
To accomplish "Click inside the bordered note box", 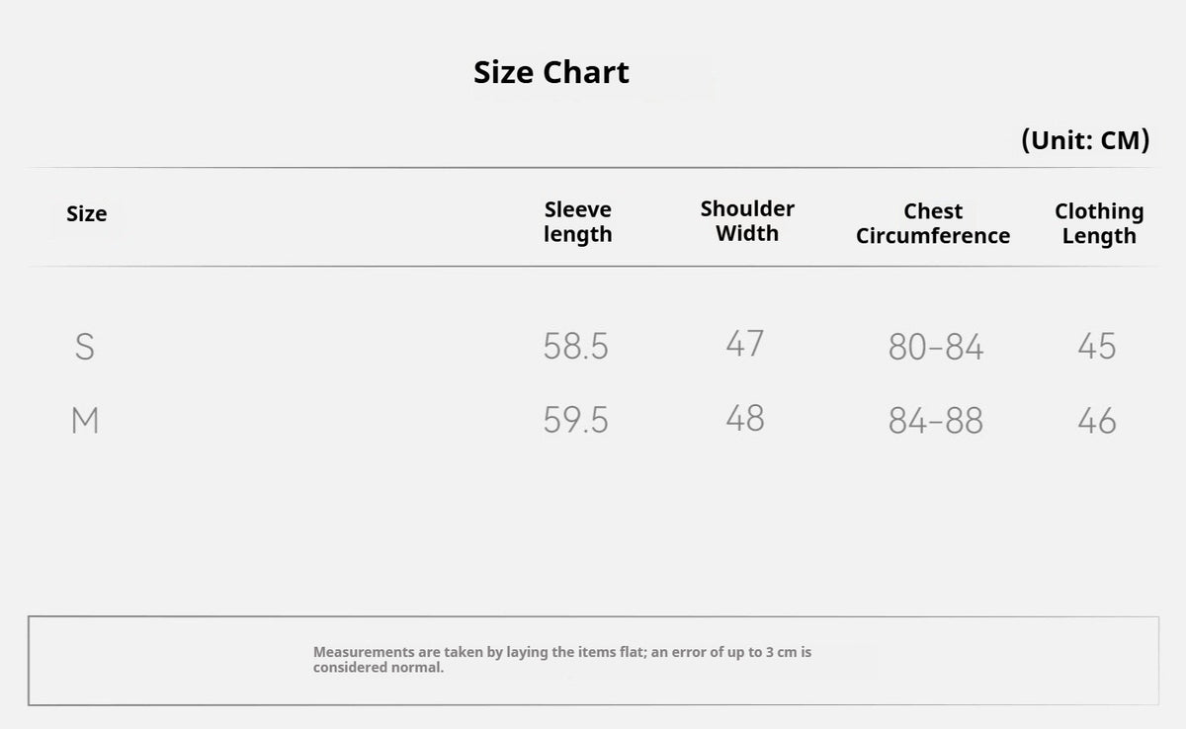I will [593, 661].
